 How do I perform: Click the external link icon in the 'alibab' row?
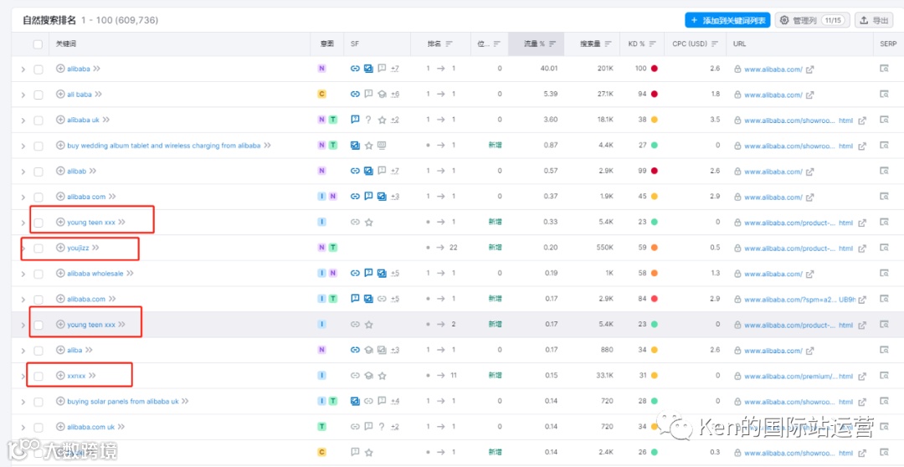pyautogui.click(x=809, y=172)
